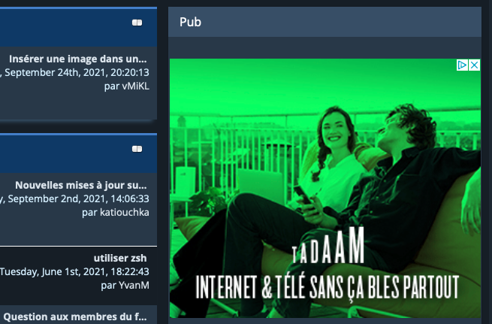Open topic 'Insérer une image dans un...'

click(x=78, y=59)
